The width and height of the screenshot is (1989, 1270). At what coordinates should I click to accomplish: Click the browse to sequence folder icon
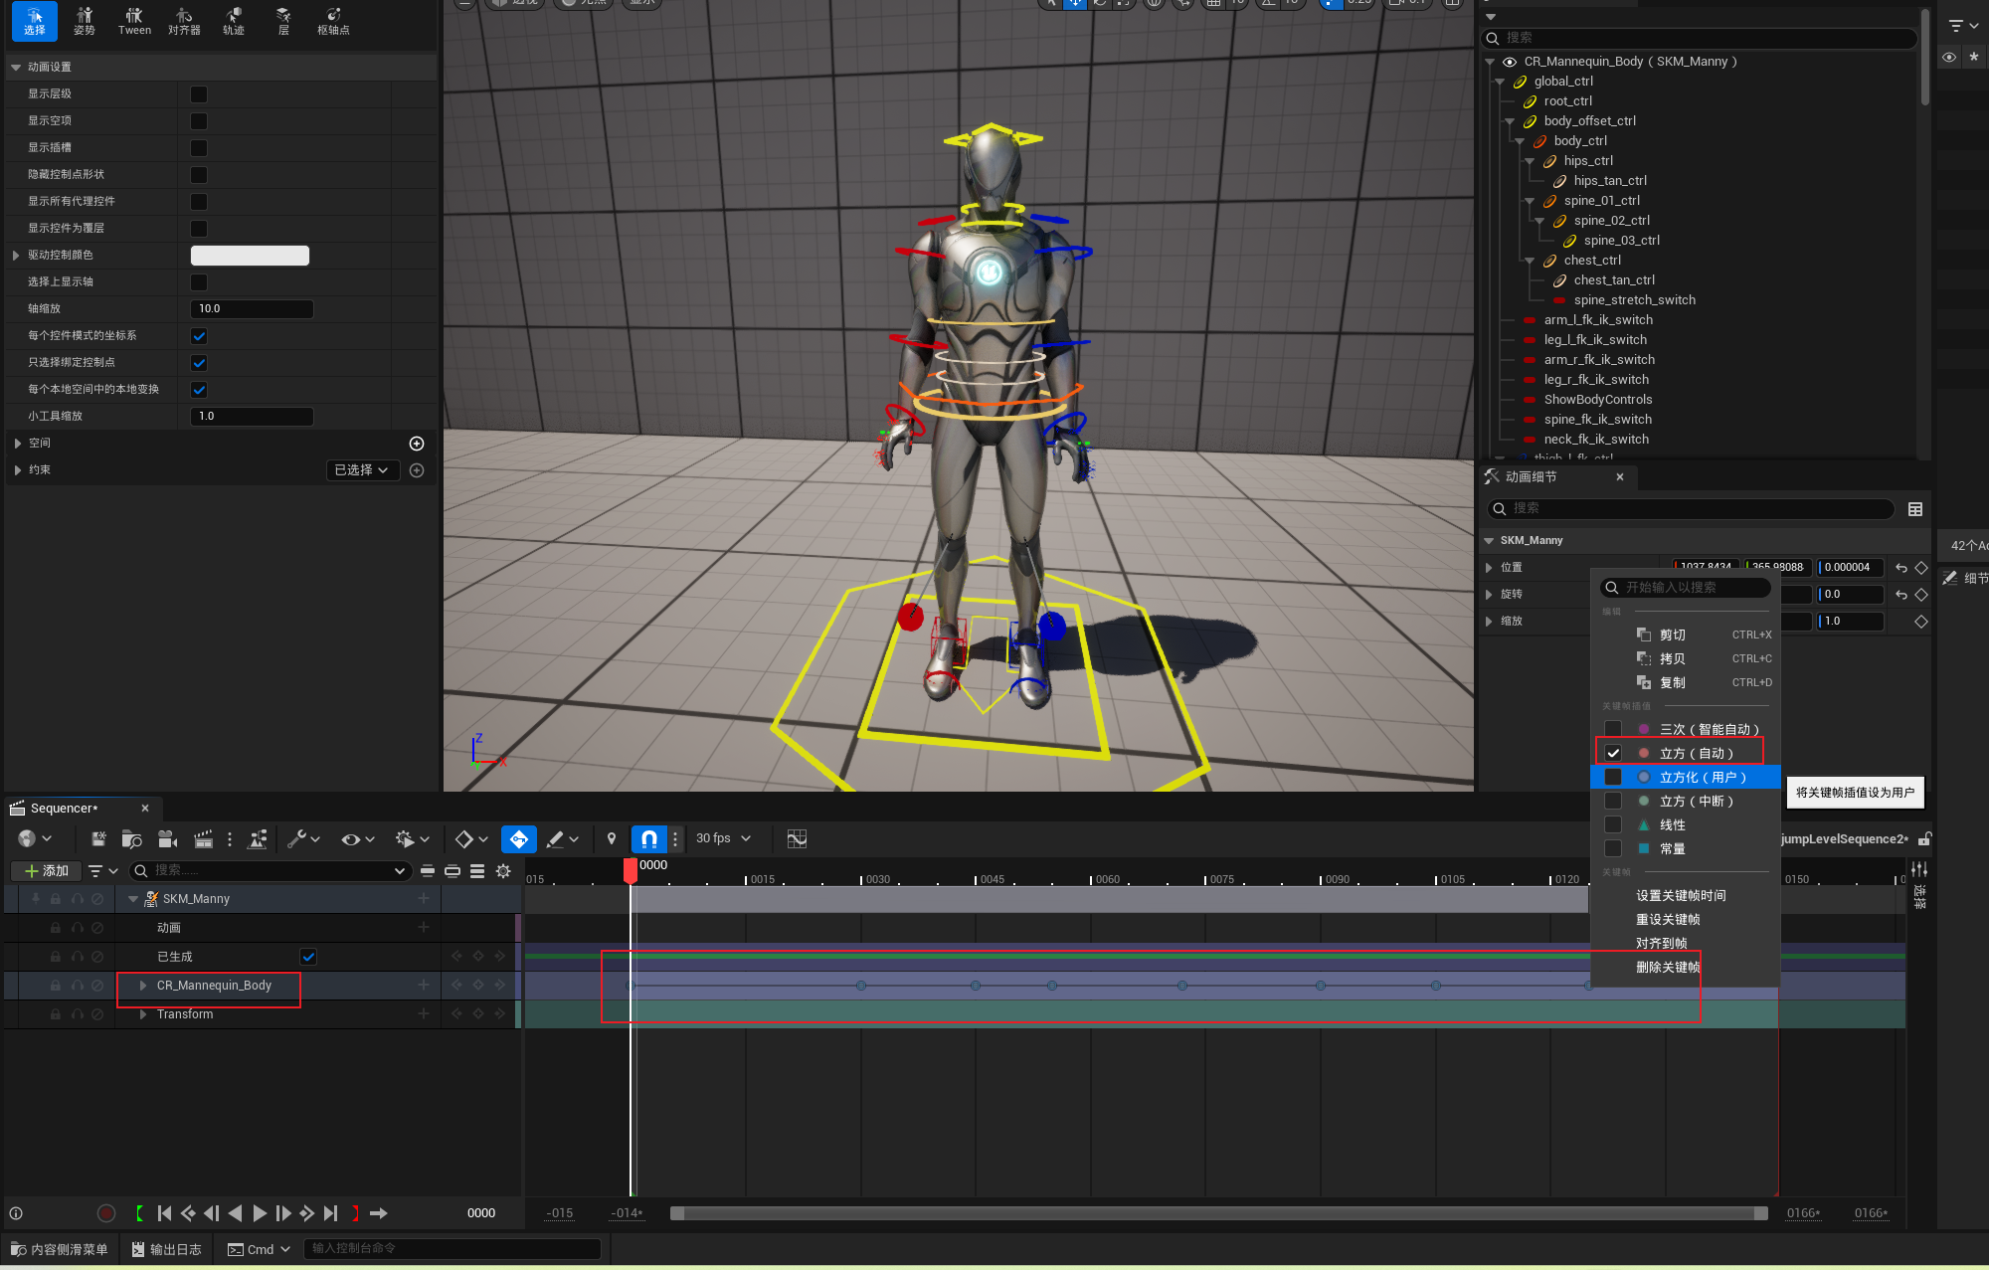(132, 839)
